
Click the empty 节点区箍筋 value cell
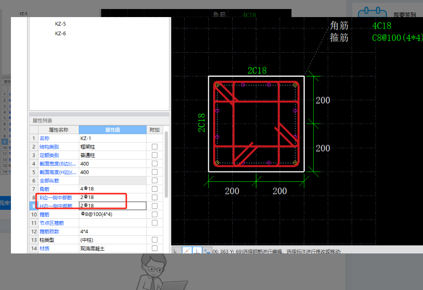tap(113, 223)
